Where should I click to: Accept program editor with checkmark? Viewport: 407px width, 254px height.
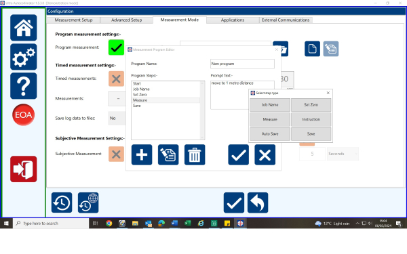pos(238,154)
